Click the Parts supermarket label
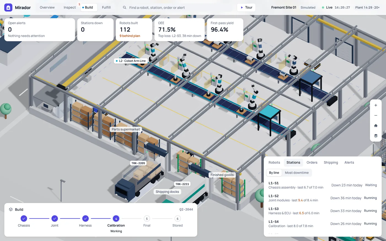386x241 pixels. pos(126,129)
